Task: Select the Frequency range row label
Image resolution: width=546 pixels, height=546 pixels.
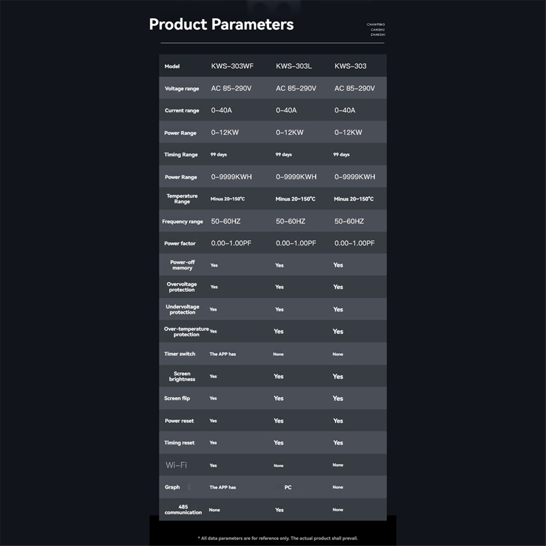Action: pyautogui.click(x=182, y=222)
